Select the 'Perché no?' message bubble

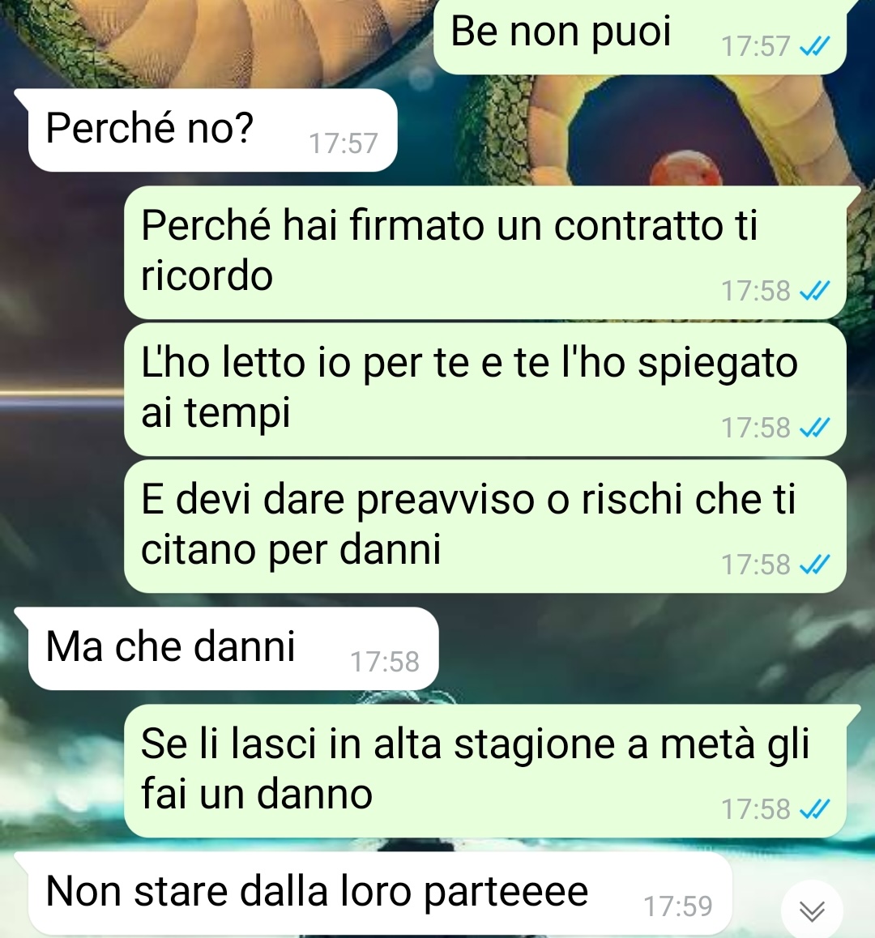[x=212, y=130]
